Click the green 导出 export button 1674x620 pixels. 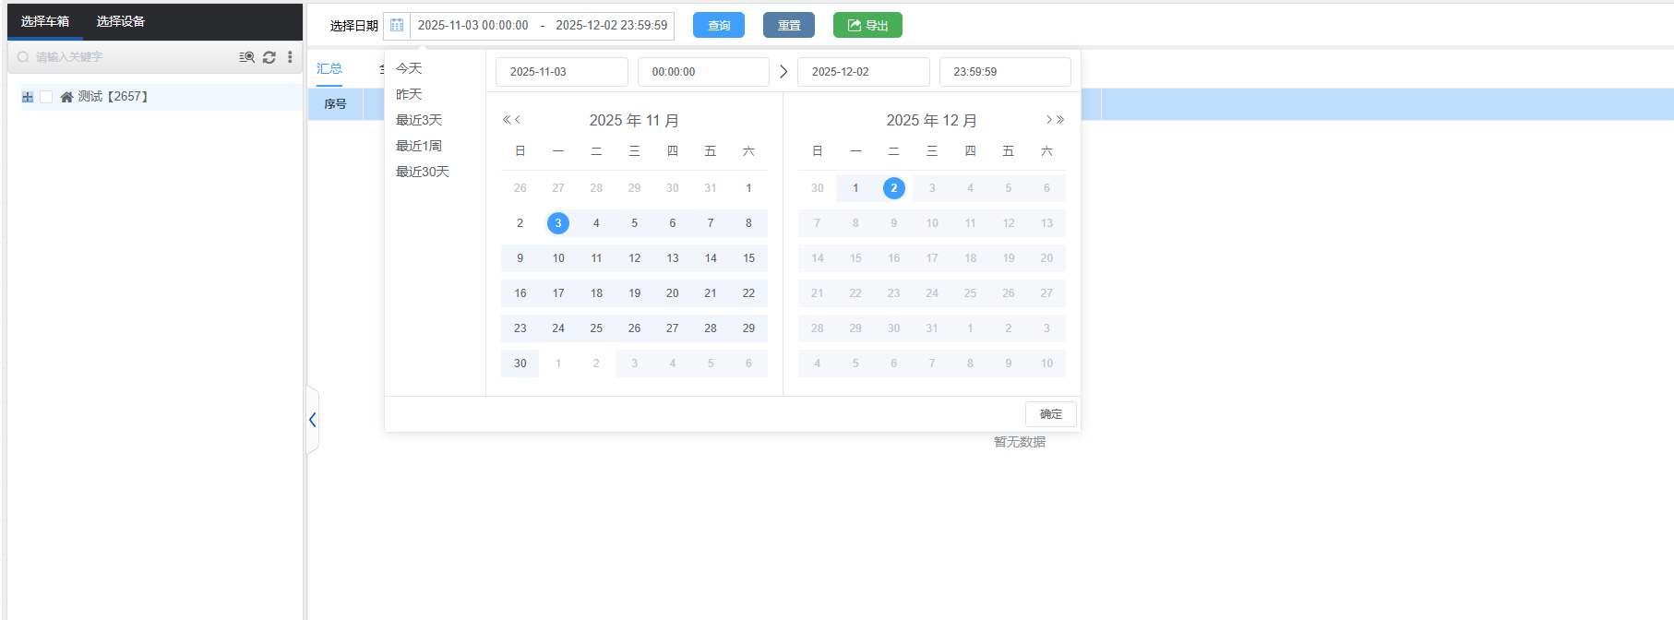click(x=867, y=26)
